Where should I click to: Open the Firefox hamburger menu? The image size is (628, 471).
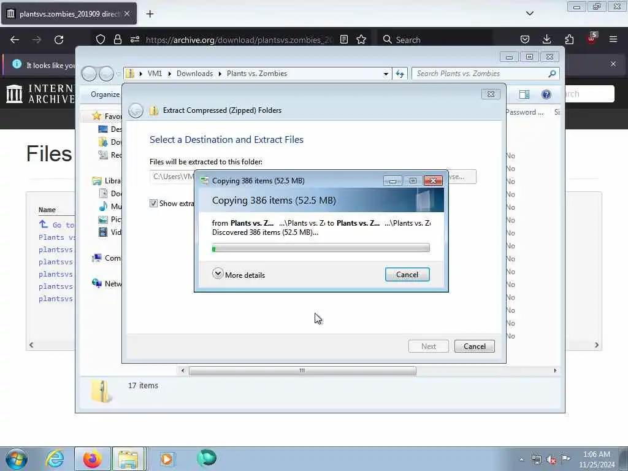(613, 39)
